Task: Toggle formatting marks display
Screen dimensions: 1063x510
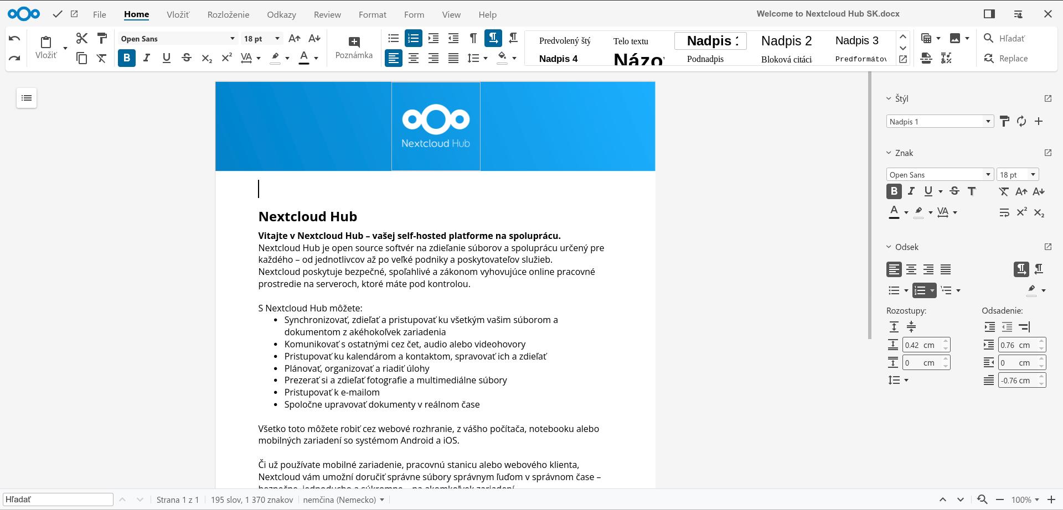Action: tap(473, 38)
